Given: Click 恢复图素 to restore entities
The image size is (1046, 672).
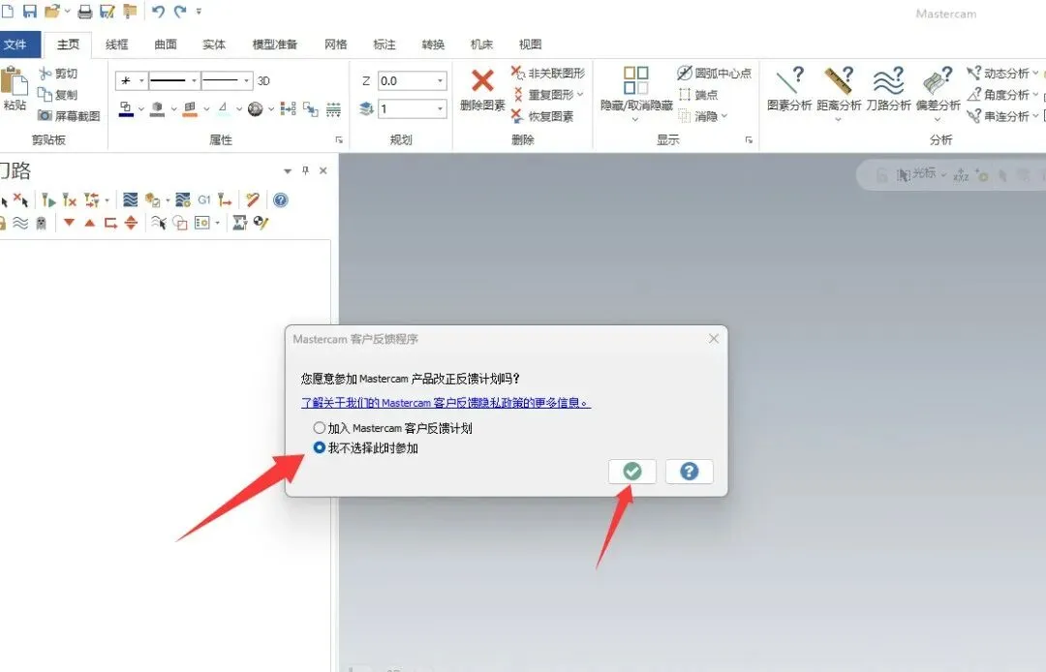Looking at the screenshot, I should point(542,116).
